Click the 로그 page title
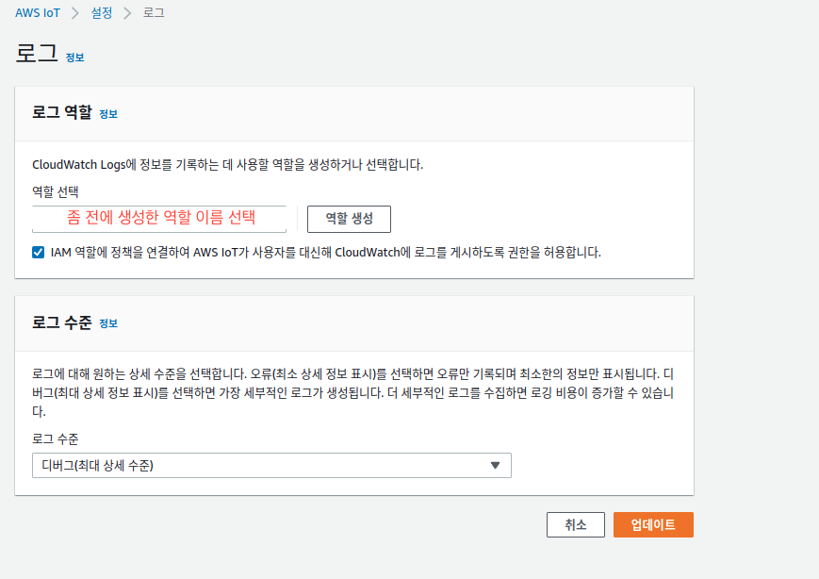Image resolution: width=819 pixels, height=579 pixels. tap(37, 53)
